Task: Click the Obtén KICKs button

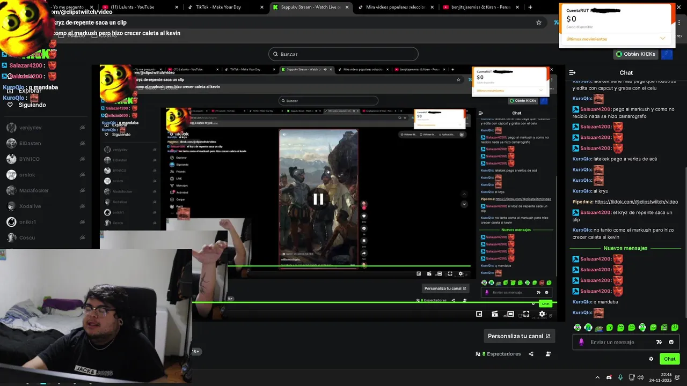Action: [x=635, y=54]
